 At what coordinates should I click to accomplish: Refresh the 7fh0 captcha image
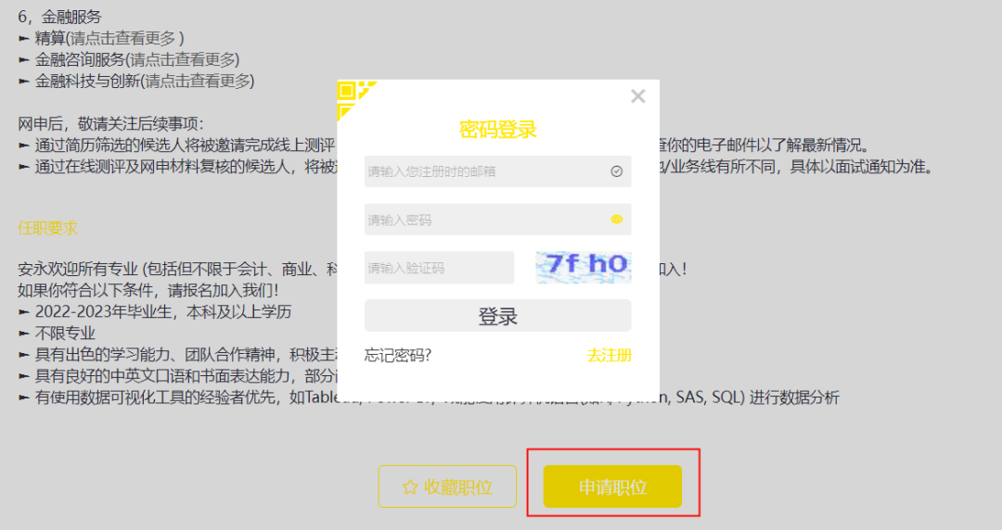[584, 267]
